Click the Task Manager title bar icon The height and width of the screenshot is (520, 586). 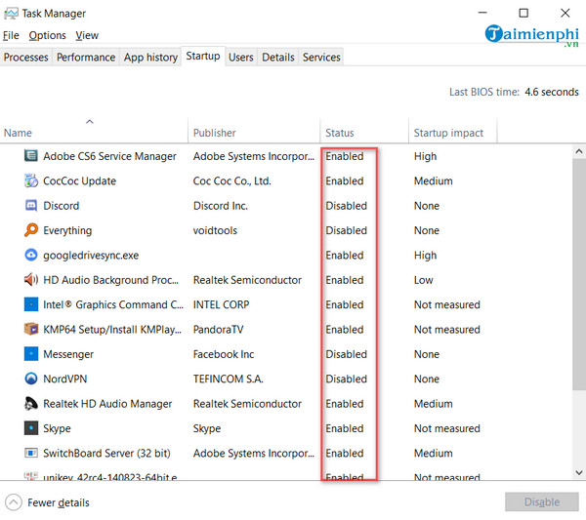click(x=11, y=14)
